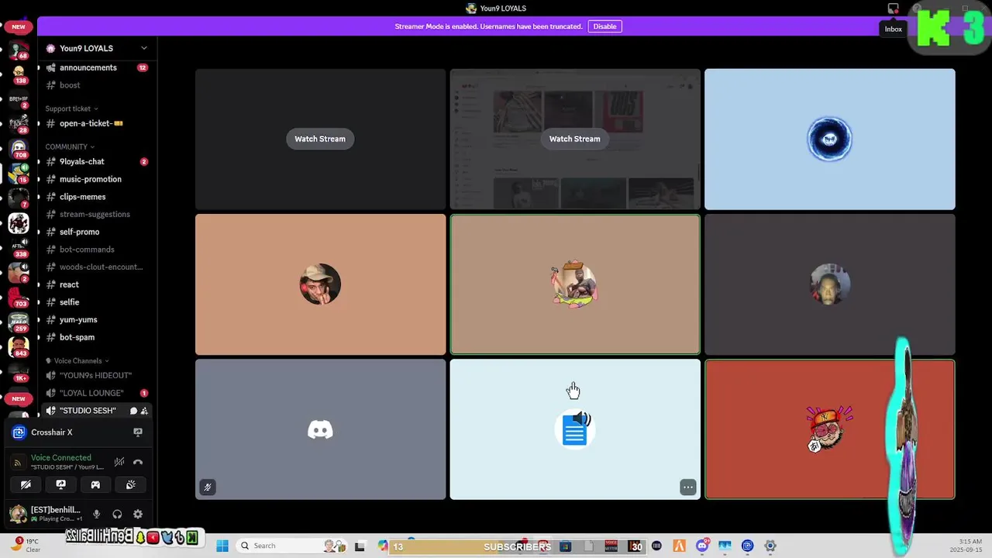Image resolution: width=992 pixels, height=558 pixels.
Task: Watch the first dark stream tile
Action: [x=320, y=139]
